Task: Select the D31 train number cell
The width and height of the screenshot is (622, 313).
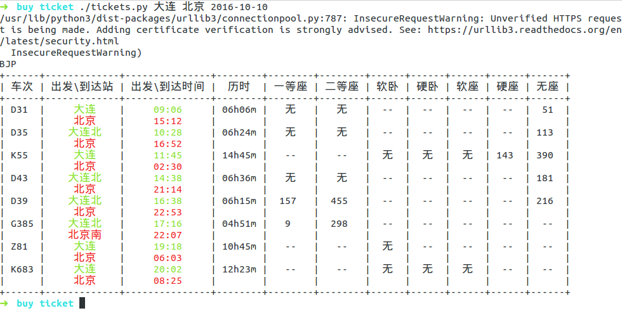Action: (x=19, y=110)
